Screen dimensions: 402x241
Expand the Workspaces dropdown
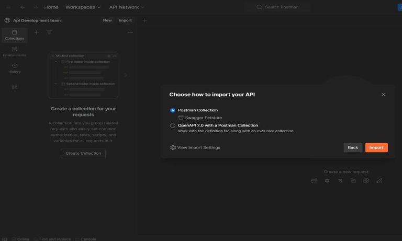click(83, 7)
